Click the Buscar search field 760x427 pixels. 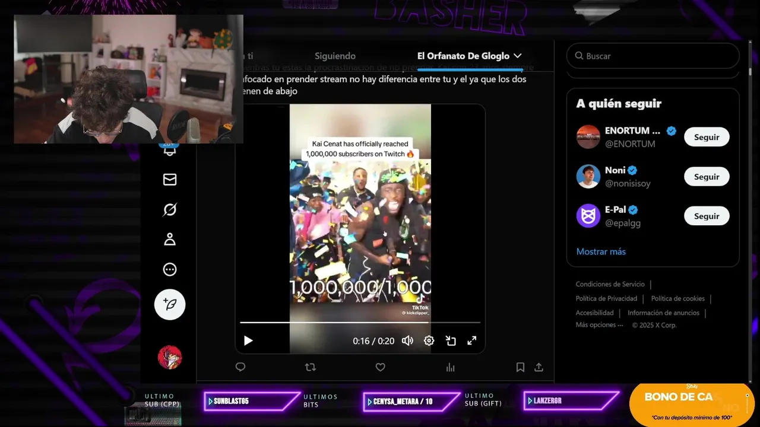coord(653,56)
